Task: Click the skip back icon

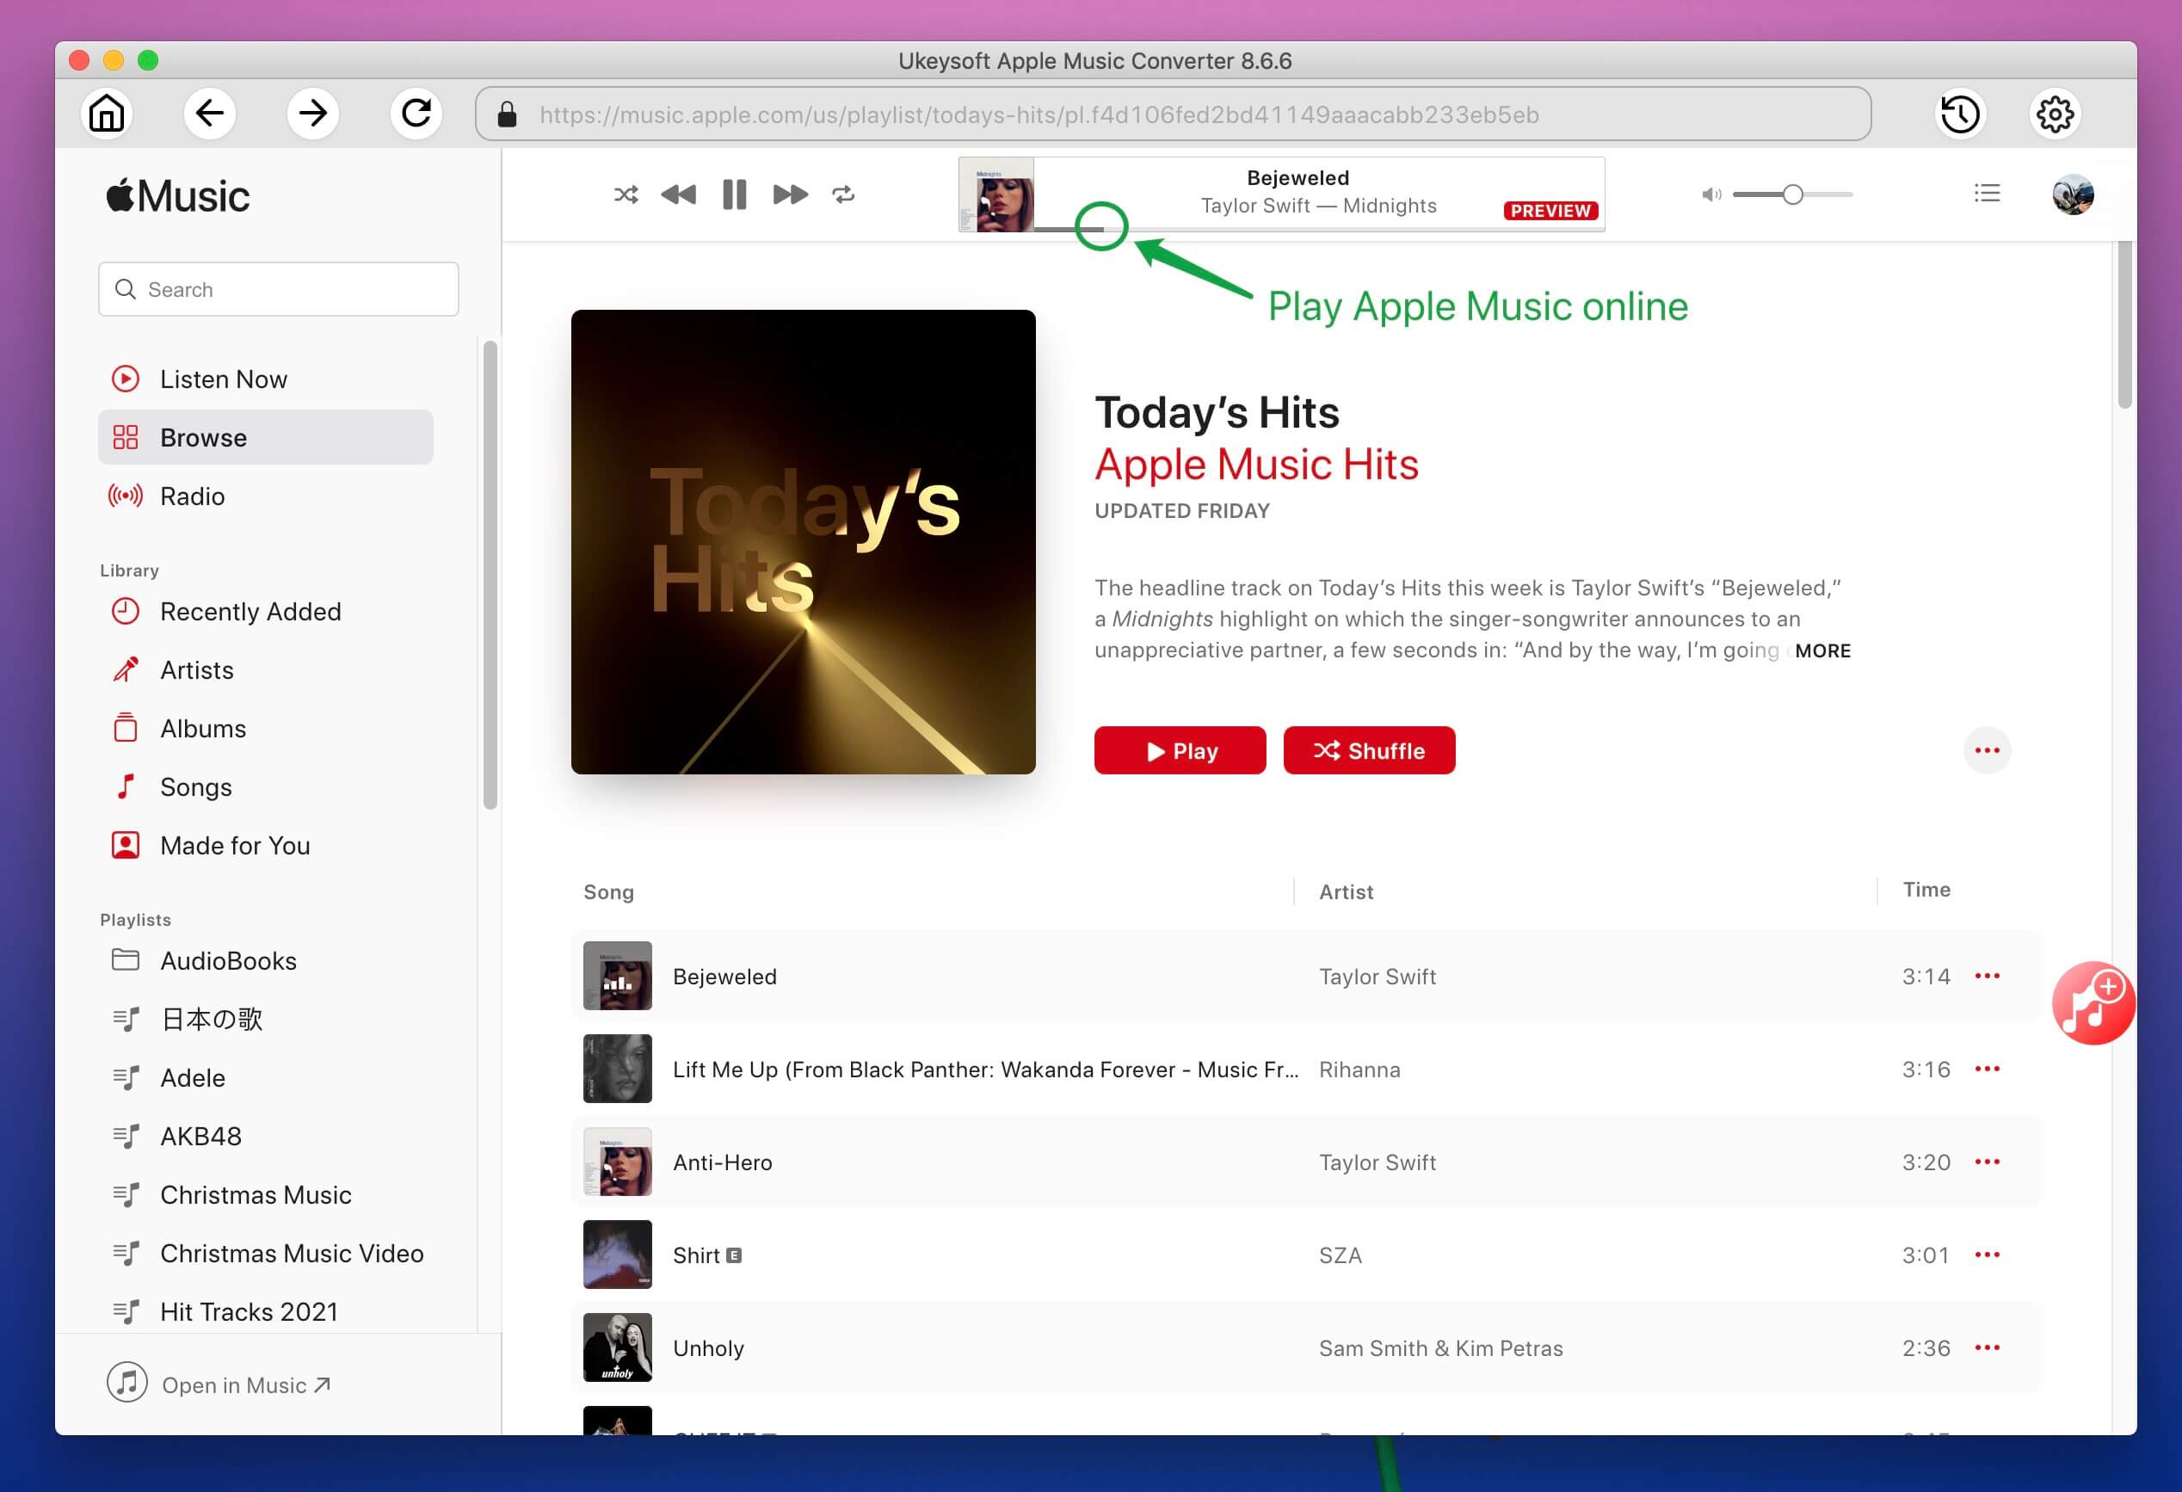Action: [681, 192]
